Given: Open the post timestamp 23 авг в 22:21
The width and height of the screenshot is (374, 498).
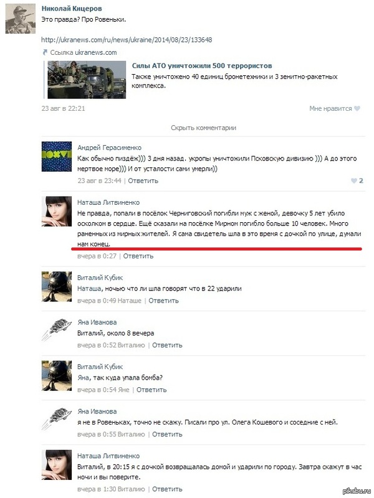Looking at the screenshot, I should tap(64, 108).
